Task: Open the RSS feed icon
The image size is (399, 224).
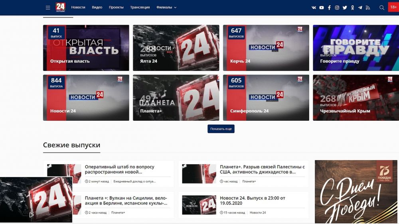Action: pos(368,8)
